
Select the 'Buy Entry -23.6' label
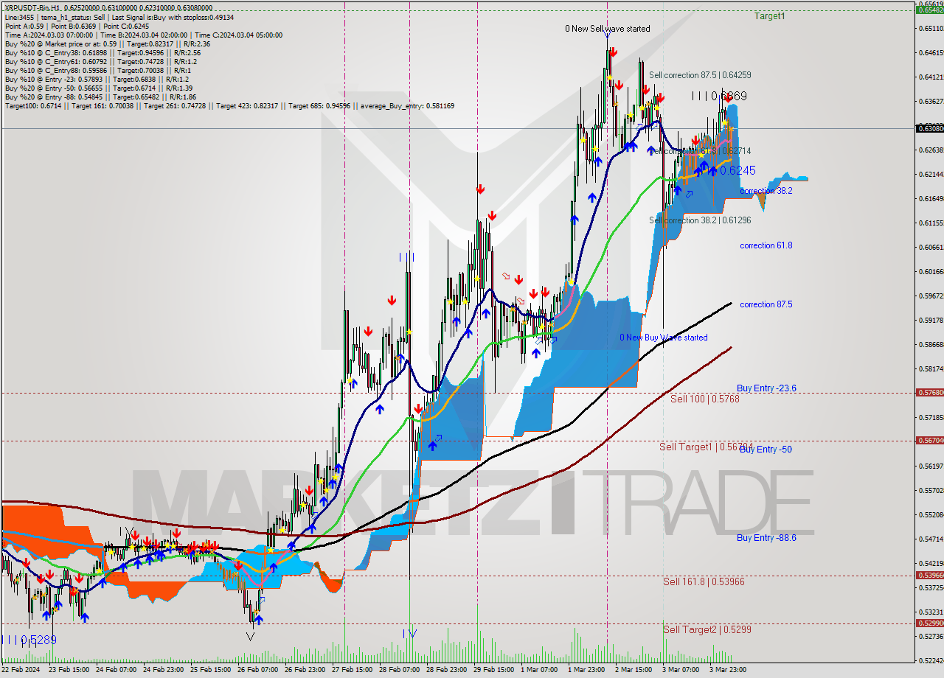(x=766, y=388)
